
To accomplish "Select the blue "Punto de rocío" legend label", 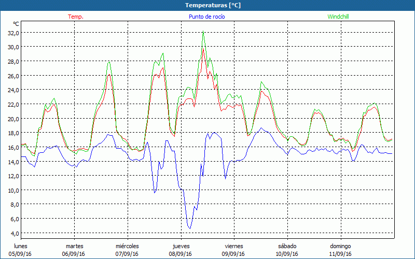I will 206,17.
